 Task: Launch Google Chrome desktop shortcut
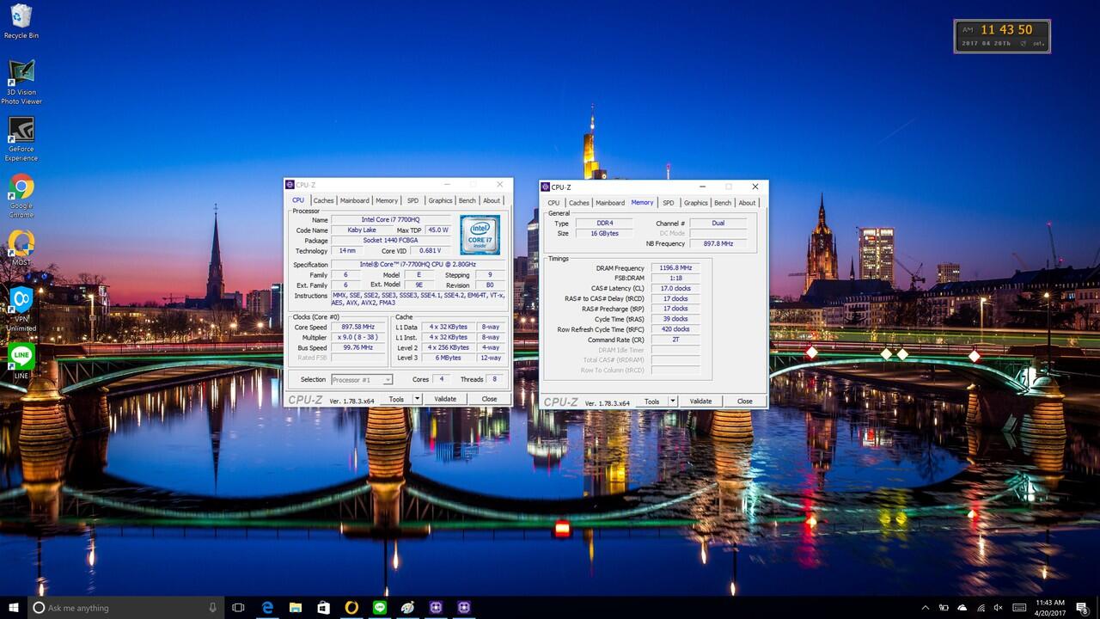click(21, 195)
